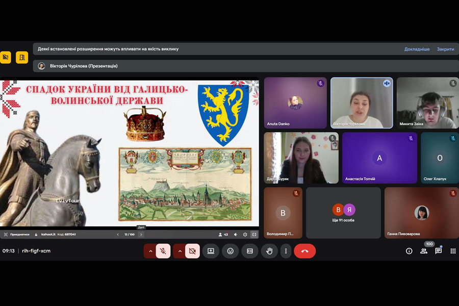The image size is (459, 306).
Task: Turn on camera with crossed video button
Action: (192, 251)
